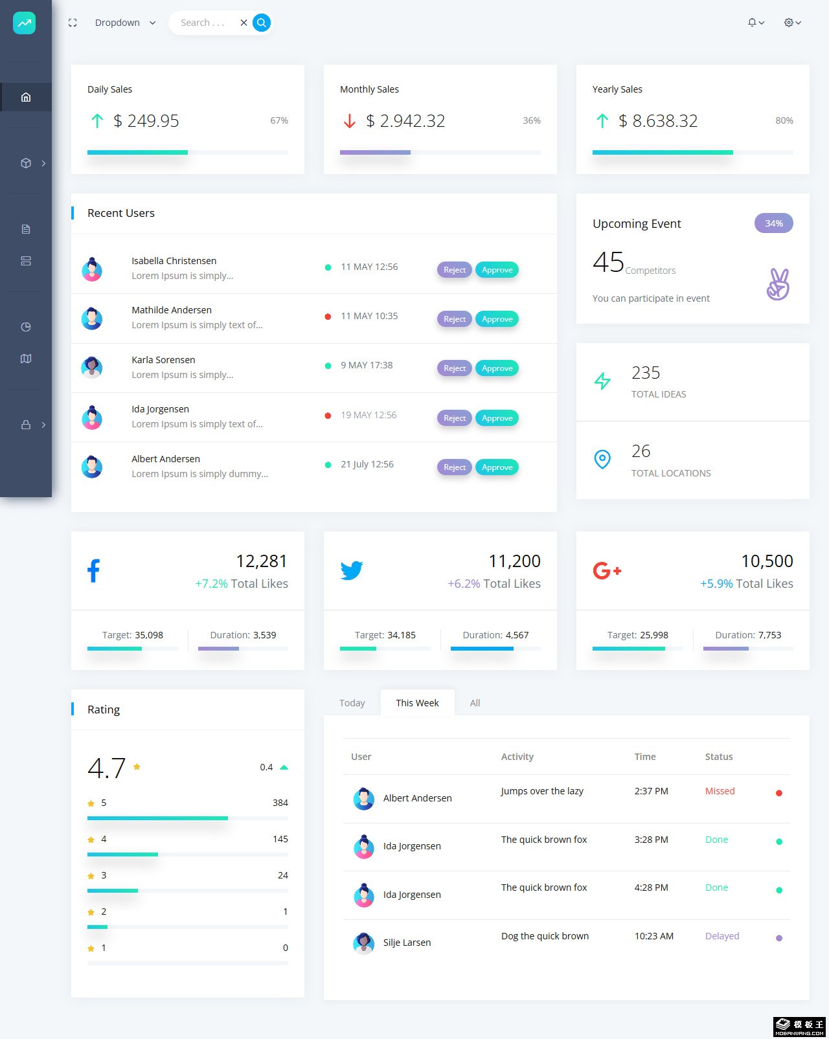829x1039 pixels.
Task: Toggle fullscreen mode icon in top bar
Action: coord(73,23)
